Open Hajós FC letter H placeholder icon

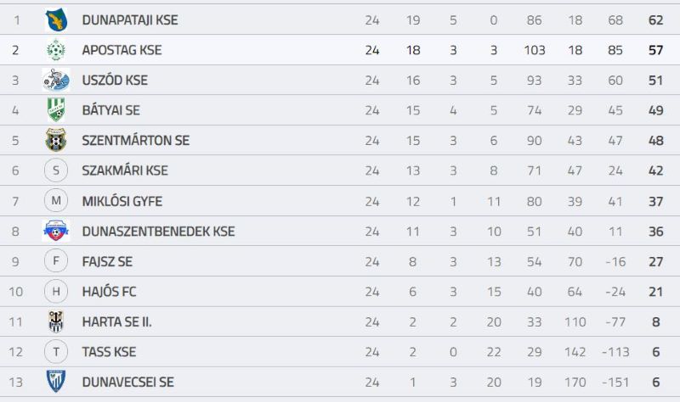pos(56,291)
